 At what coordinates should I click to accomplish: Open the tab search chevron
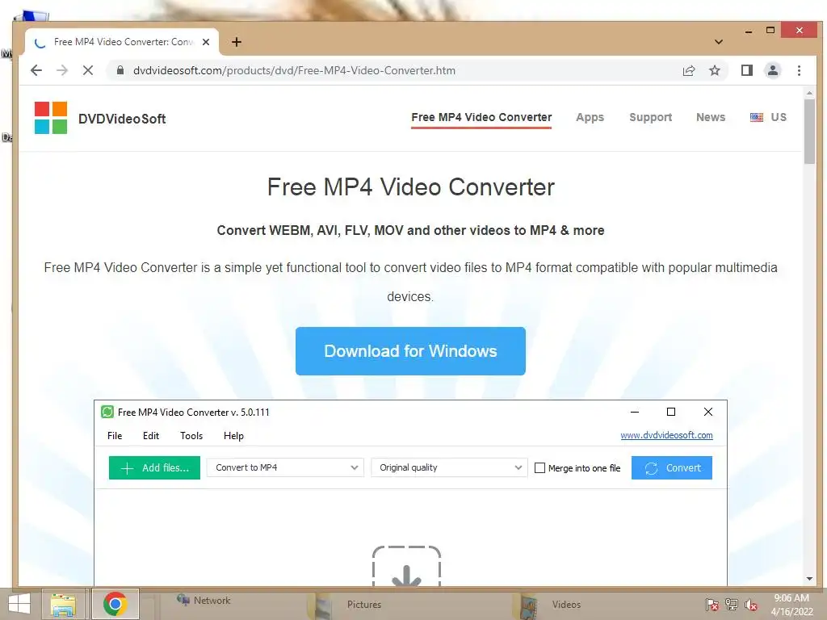pyautogui.click(x=718, y=42)
